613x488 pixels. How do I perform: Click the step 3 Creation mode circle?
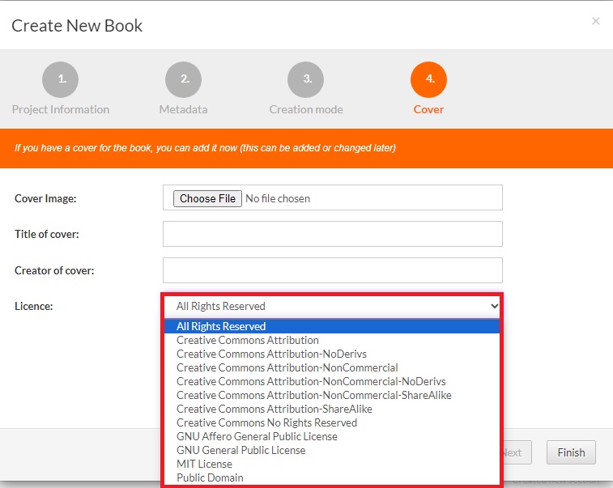click(306, 79)
